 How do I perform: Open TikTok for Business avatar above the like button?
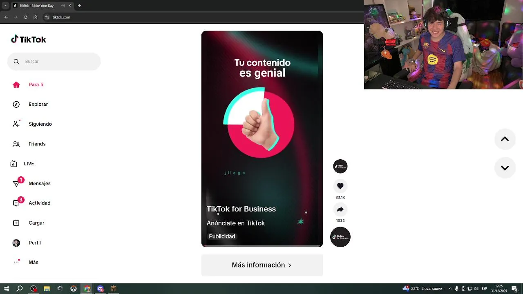340,166
